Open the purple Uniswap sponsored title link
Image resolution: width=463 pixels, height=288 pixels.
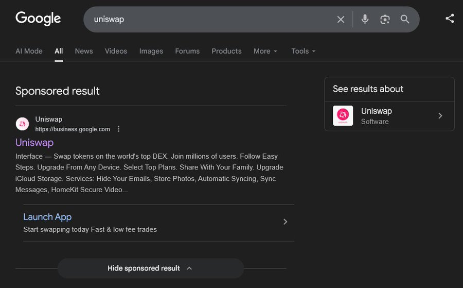(34, 143)
